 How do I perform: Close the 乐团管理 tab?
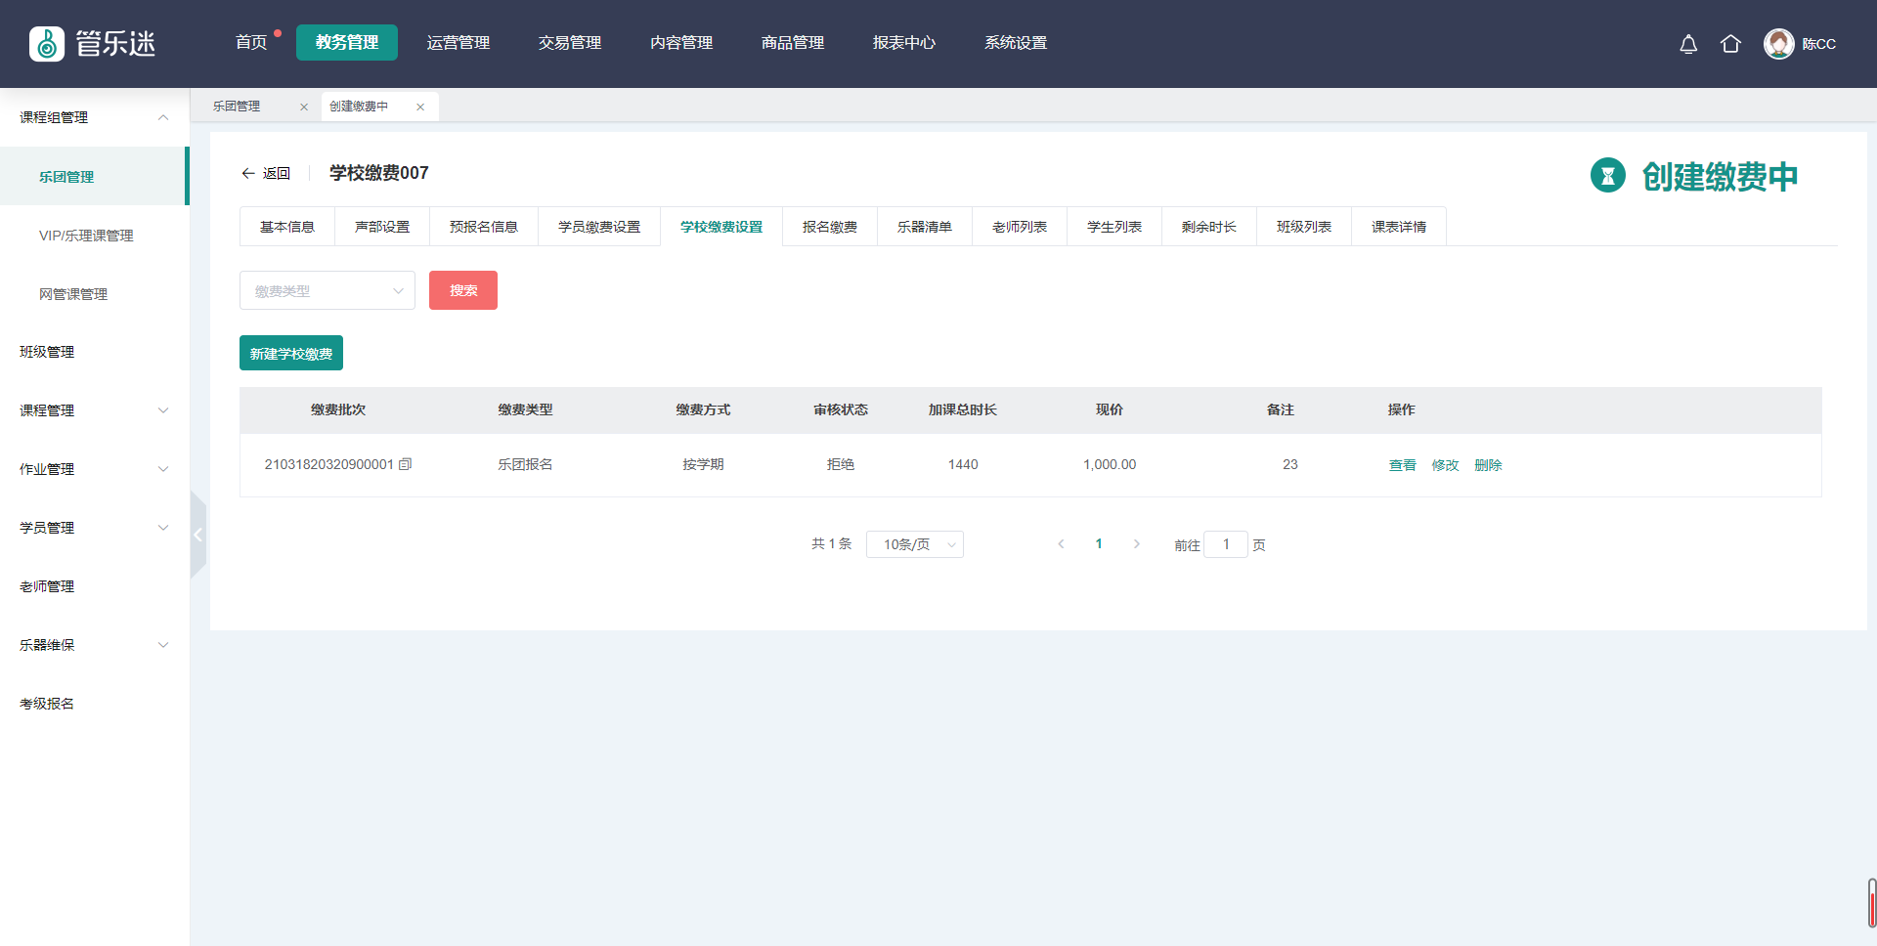(x=304, y=107)
